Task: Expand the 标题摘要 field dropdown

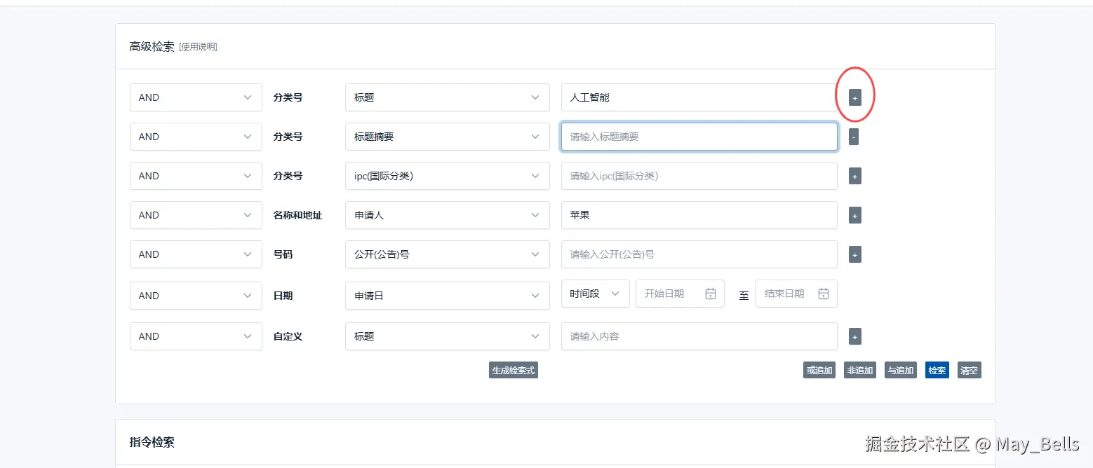Action: tap(448, 137)
